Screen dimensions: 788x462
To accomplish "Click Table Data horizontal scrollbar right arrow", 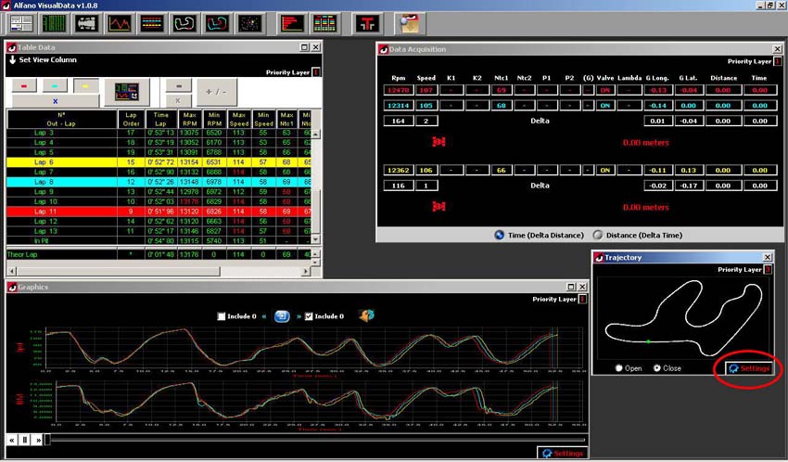I will pyautogui.click(x=306, y=271).
